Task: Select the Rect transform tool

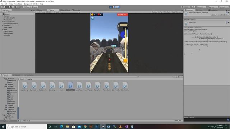Action: click(19, 7)
